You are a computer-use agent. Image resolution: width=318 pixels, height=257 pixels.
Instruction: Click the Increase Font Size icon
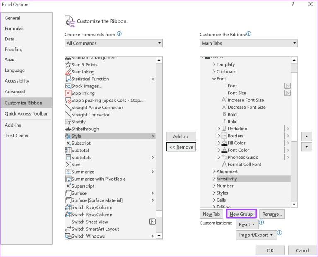pos(224,100)
